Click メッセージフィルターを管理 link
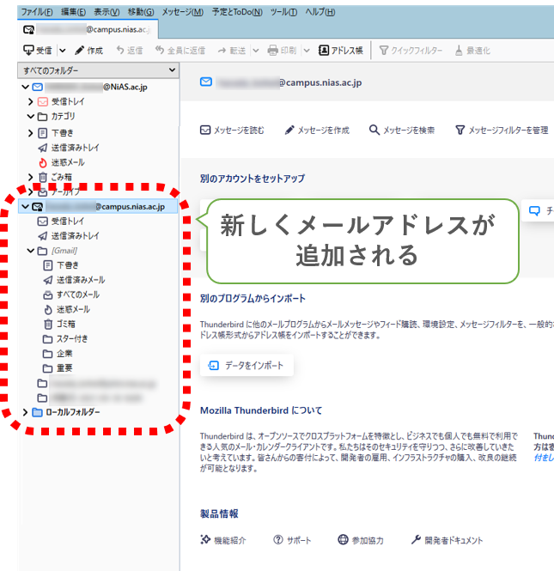The image size is (554, 571). 502,130
